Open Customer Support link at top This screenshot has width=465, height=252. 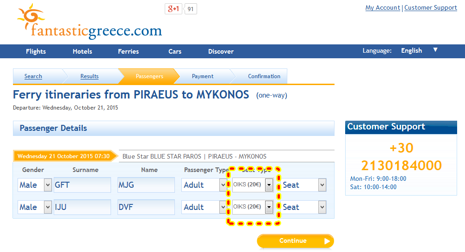click(431, 8)
